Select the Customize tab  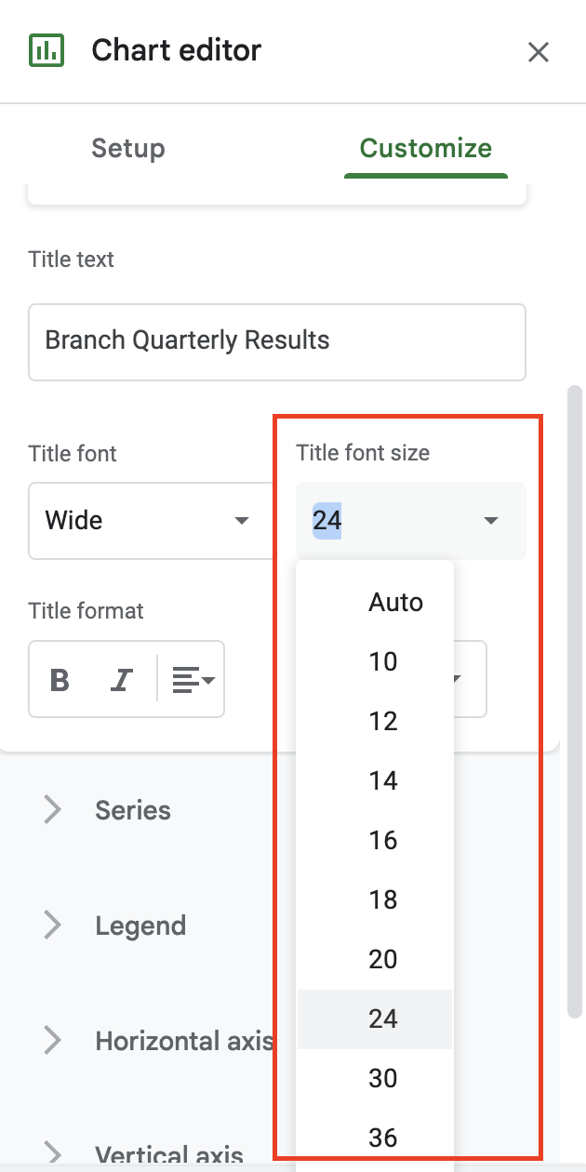pos(425,149)
